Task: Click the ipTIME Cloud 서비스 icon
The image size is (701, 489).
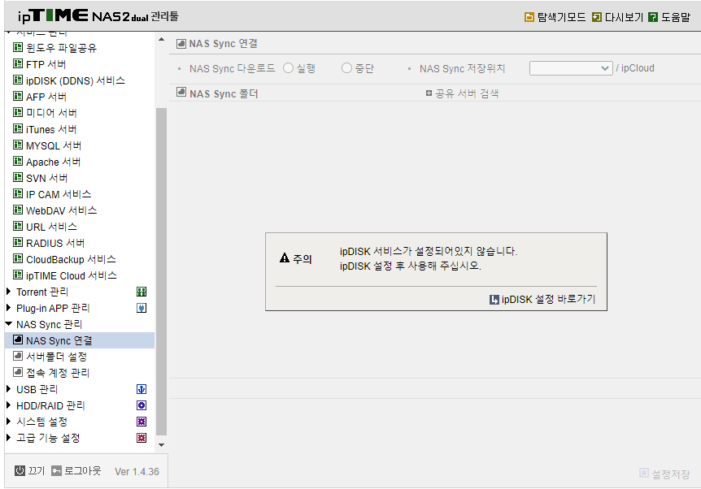Action: tap(18, 275)
